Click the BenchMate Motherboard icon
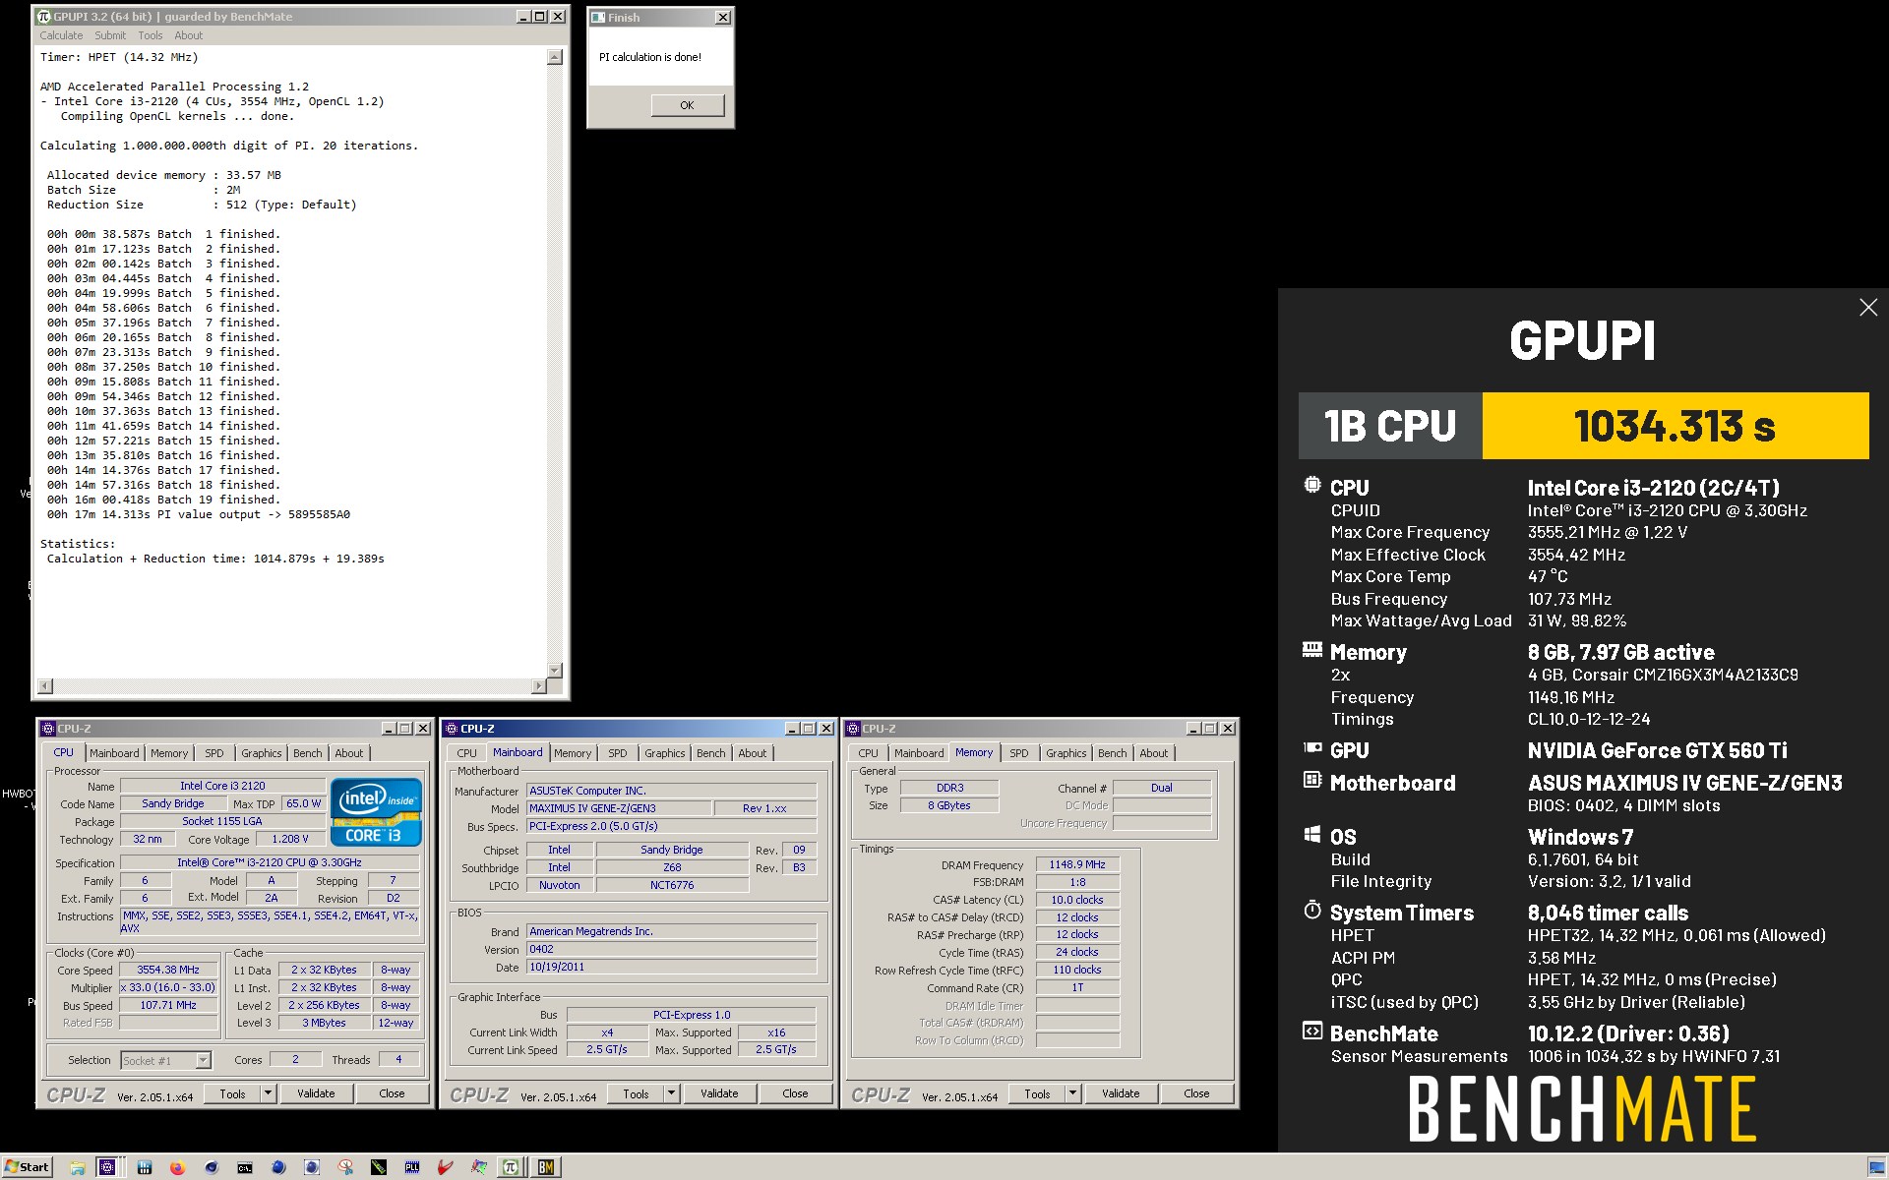 point(1312,780)
